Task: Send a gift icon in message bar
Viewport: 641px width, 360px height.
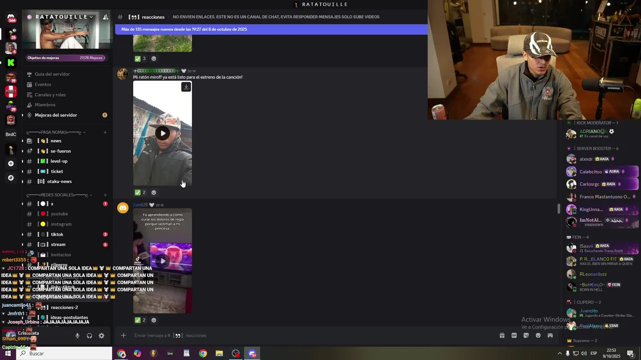Action: click(502, 335)
